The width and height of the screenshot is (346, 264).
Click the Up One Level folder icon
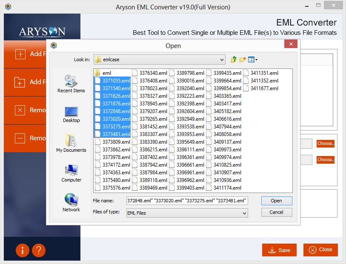234,60
